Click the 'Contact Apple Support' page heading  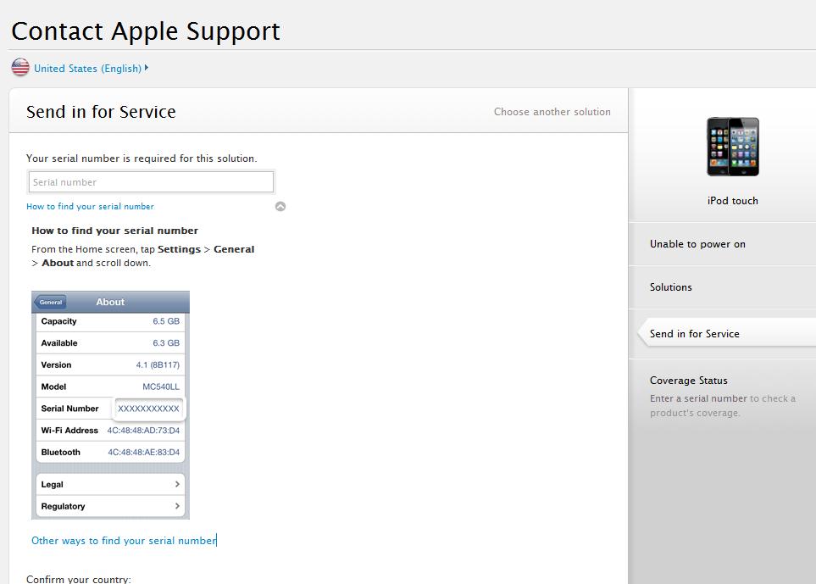coord(146,31)
